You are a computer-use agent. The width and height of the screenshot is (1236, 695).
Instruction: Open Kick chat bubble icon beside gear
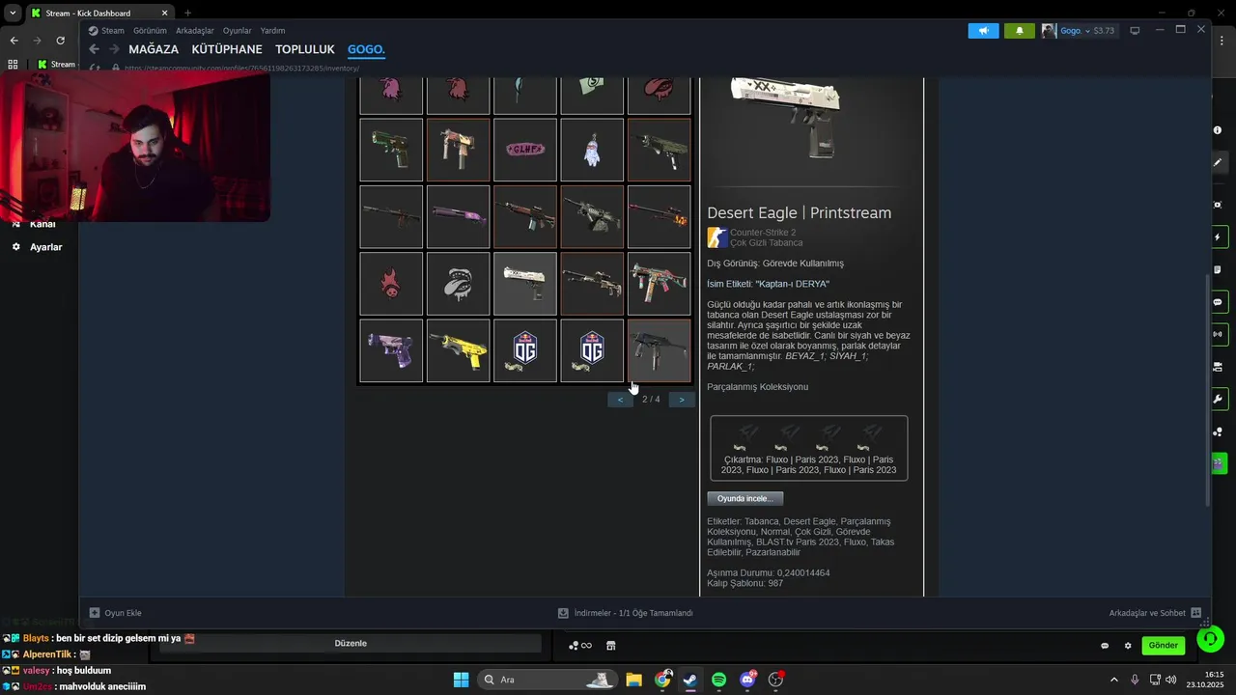coord(1105,646)
